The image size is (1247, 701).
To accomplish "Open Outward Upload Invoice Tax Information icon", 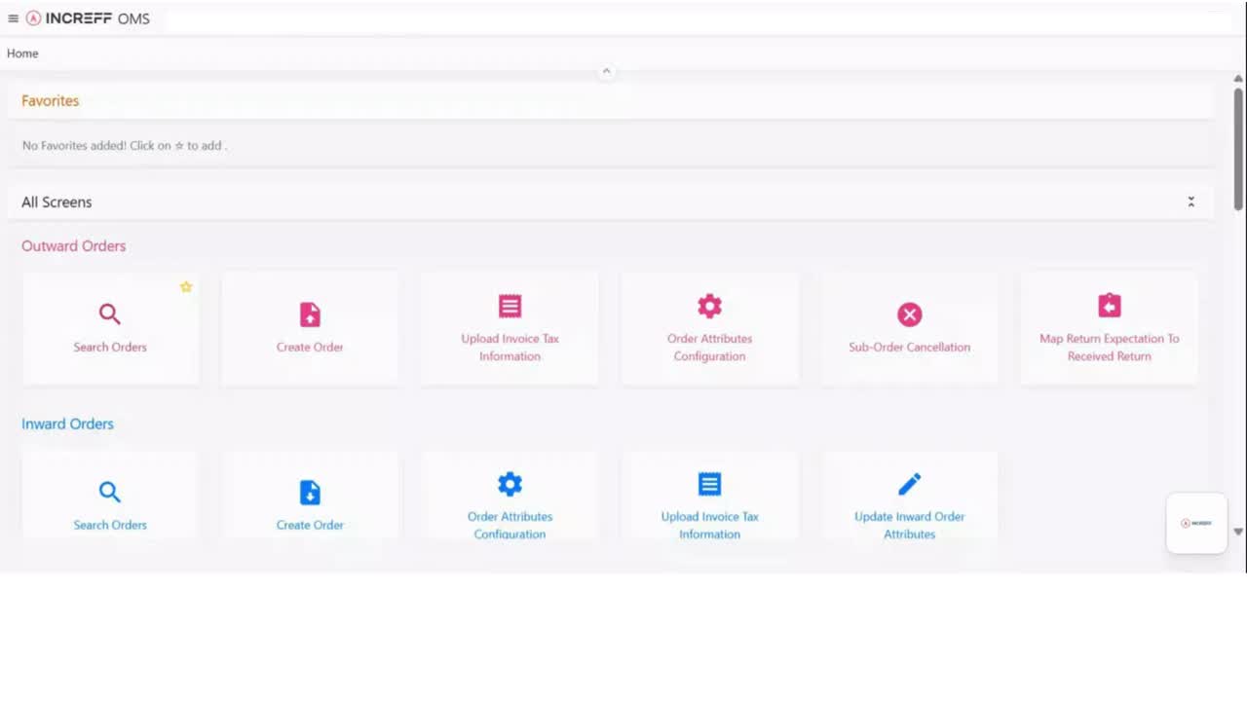I will click(510, 306).
